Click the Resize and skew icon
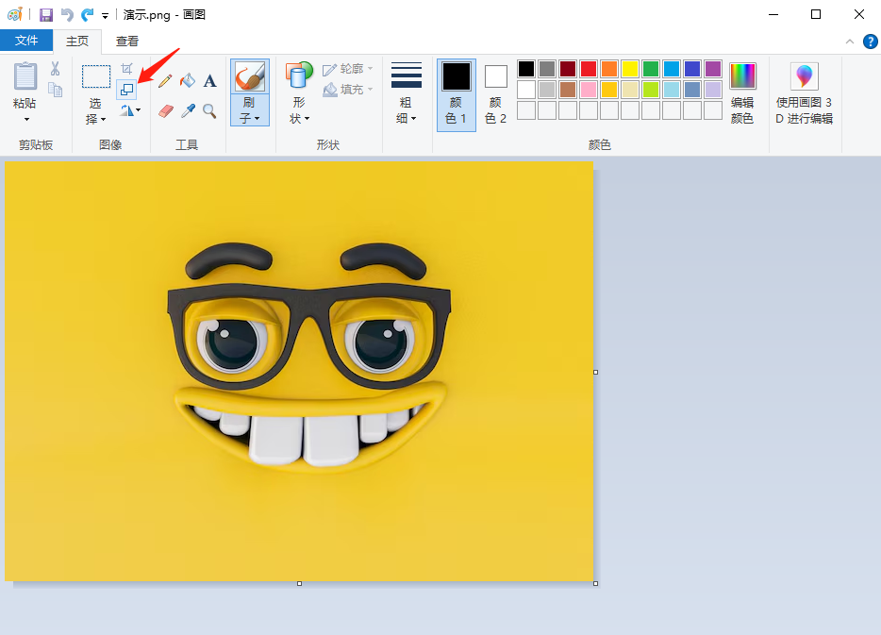 (126, 90)
